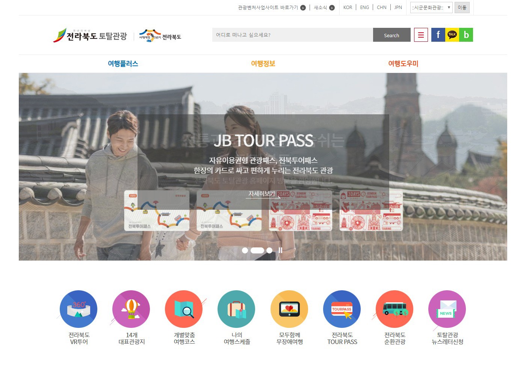Expand the 시군문화관광 dropdown
The height and width of the screenshot is (376, 526).
tap(431, 8)
